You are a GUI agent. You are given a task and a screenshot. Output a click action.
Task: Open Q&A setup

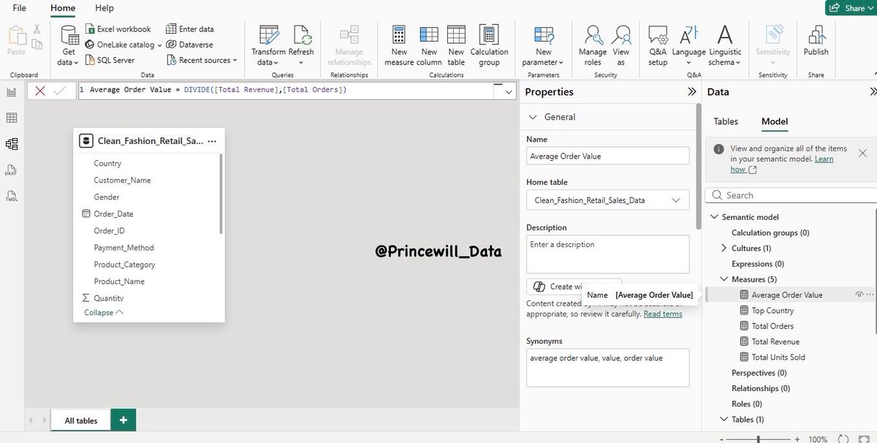pyautogui.click(x=658, y=45)
